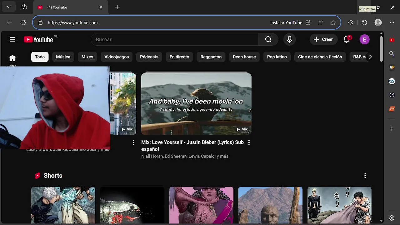Open the Mix: Love Yourself title link

tap(192, 146)
